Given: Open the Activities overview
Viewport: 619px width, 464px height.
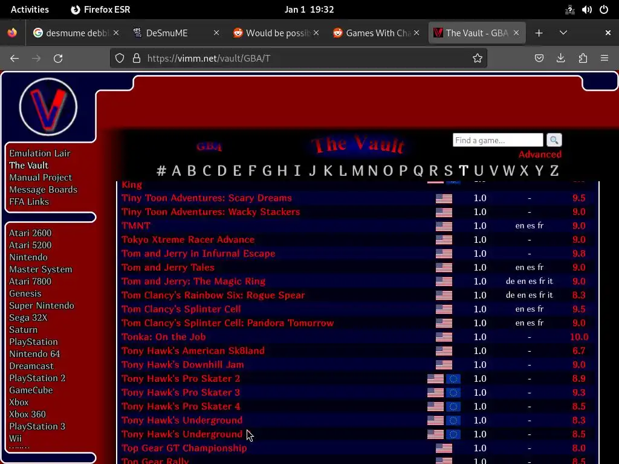Looking at the screenshot, I should click(x=30, y=10).
